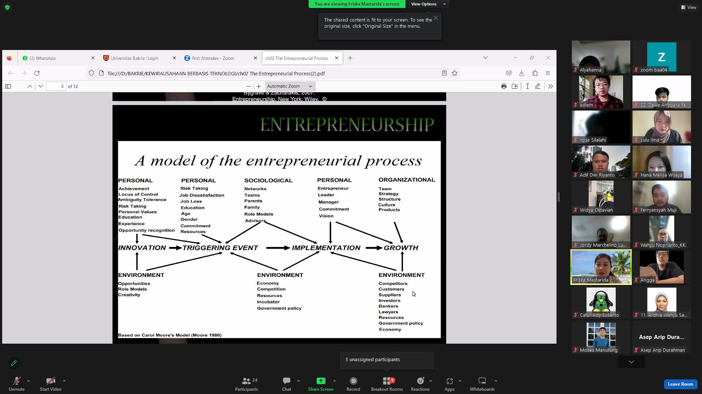The height and width of the screenshot is (394, 702).
Task: Select the ch02 Entrepreneurial Process tab
Action: click(x=298, y=58)
